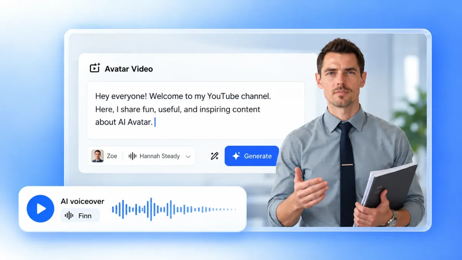Screen dimensions: 462x260
Task: Click the Avatar Video icon
Action: (x=95, y=68)
